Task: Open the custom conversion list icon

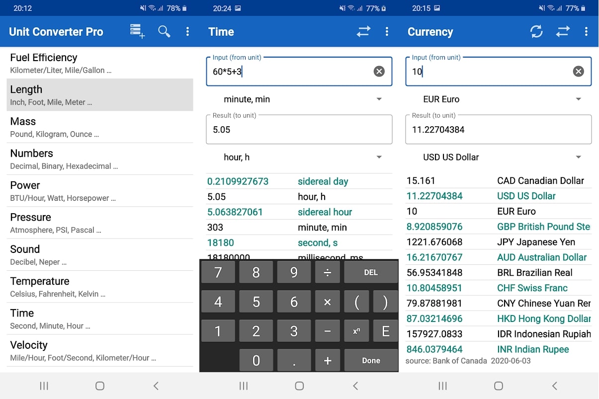Action: (137, 31)
